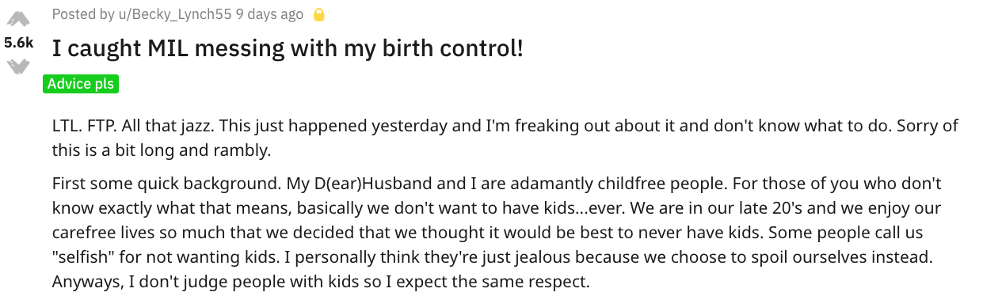983x296 pixels.
Task: Click the "9 days ago" timestamp
Action: 269,14
